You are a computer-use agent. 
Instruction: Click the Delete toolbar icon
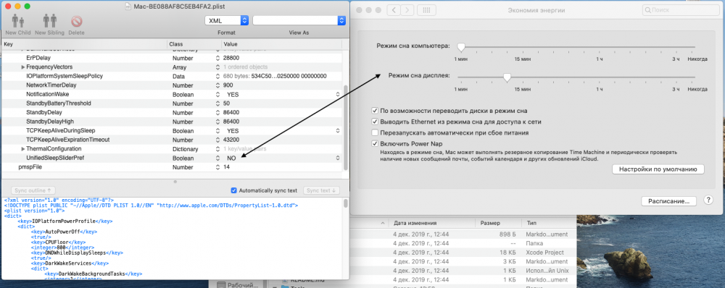pyautogui.click(x=76, y=21)
